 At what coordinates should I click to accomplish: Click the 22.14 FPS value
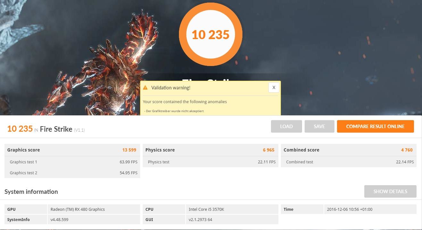pyautogui.click(x=405, y=162)
